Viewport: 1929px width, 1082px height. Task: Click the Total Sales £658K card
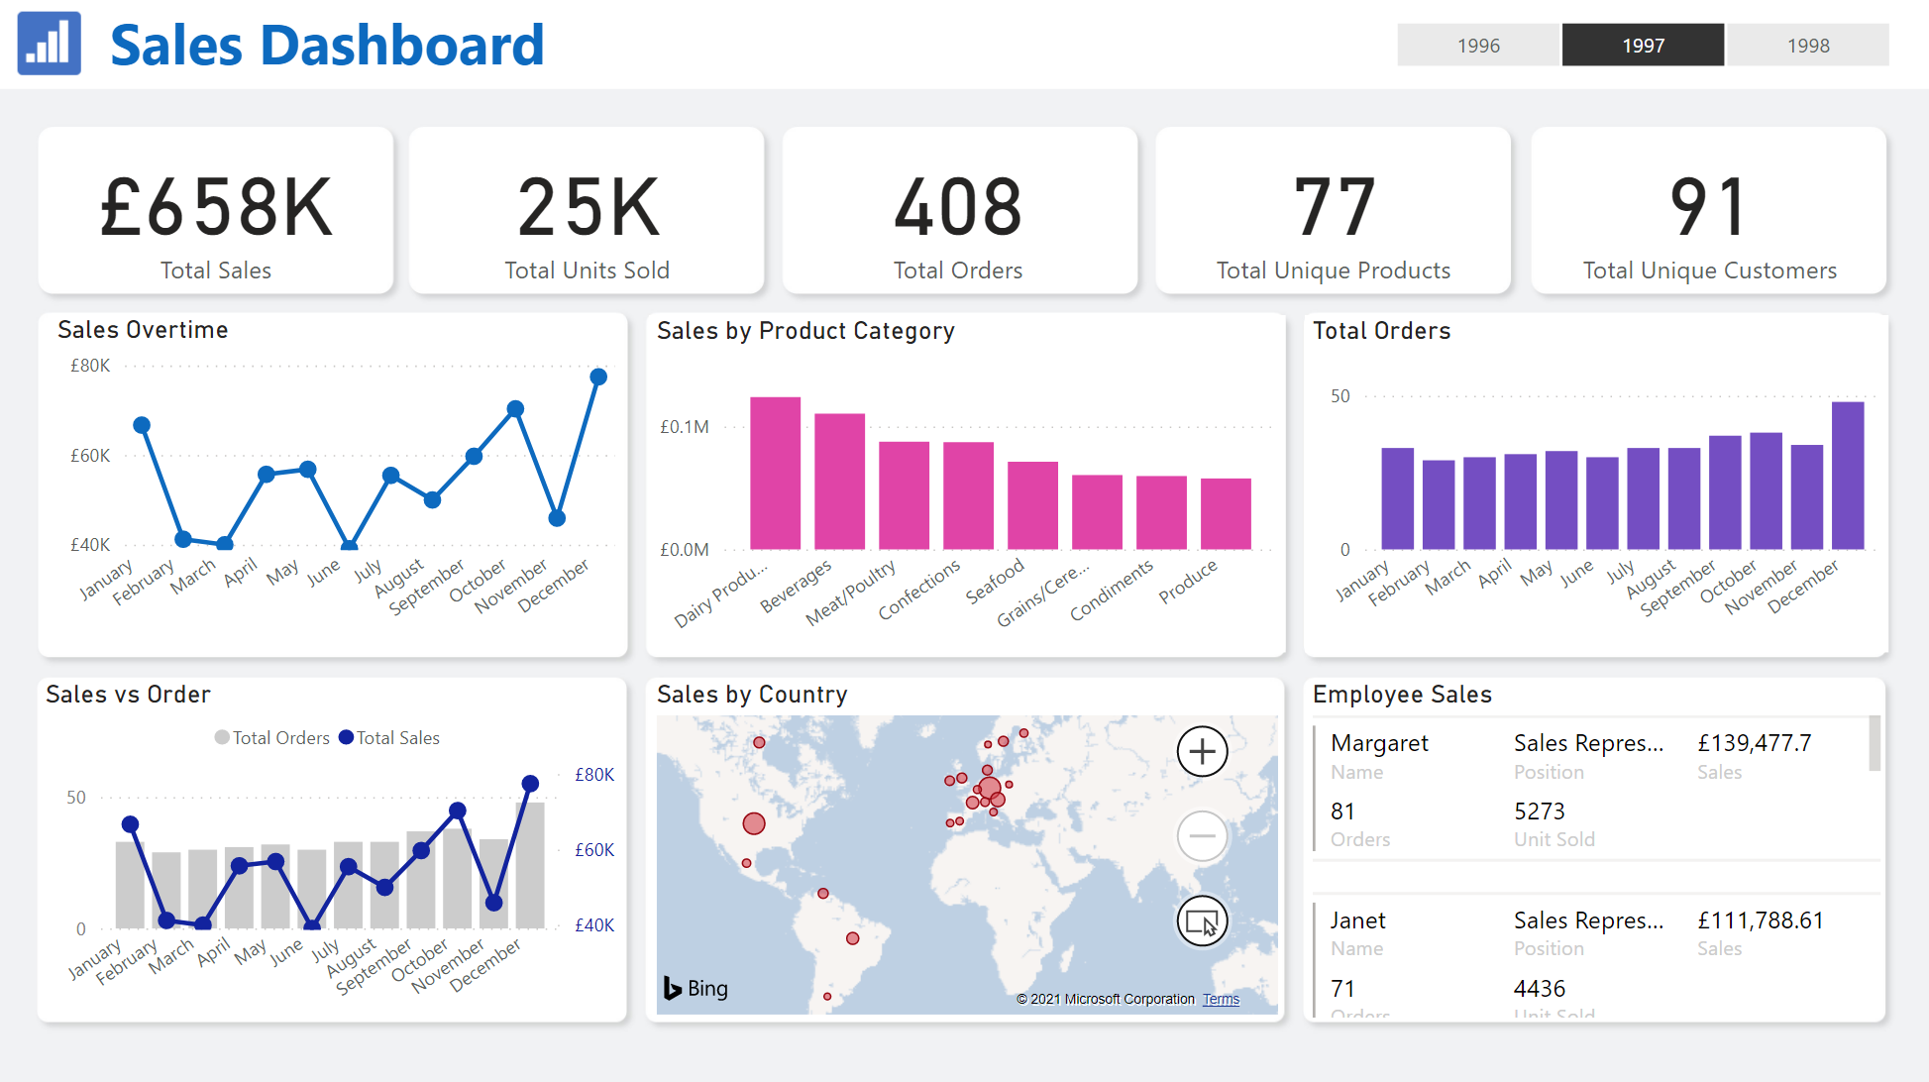(x=216, y=211)
